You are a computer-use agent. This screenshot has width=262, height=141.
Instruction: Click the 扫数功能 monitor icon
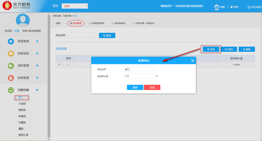(x=11, y=90)
